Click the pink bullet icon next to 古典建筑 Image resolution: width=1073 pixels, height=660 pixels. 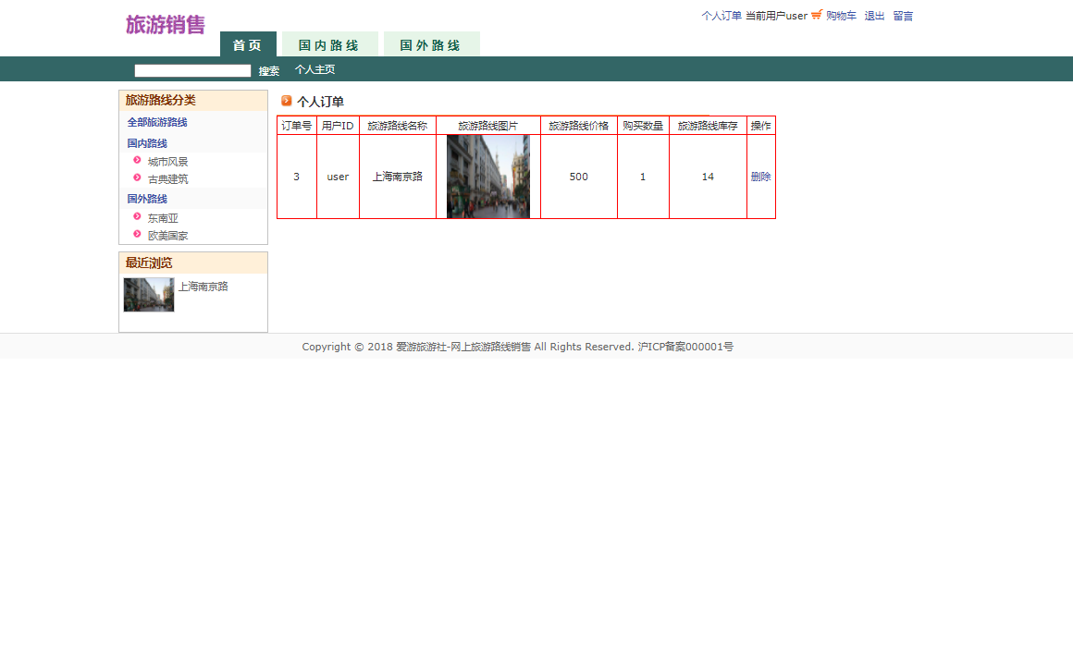[135, 177]
